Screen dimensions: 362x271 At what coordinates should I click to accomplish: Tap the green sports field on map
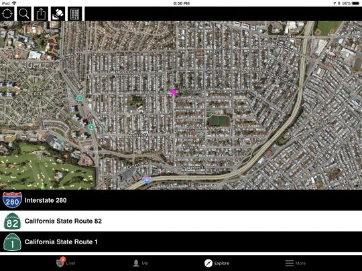tap(219, 120)
